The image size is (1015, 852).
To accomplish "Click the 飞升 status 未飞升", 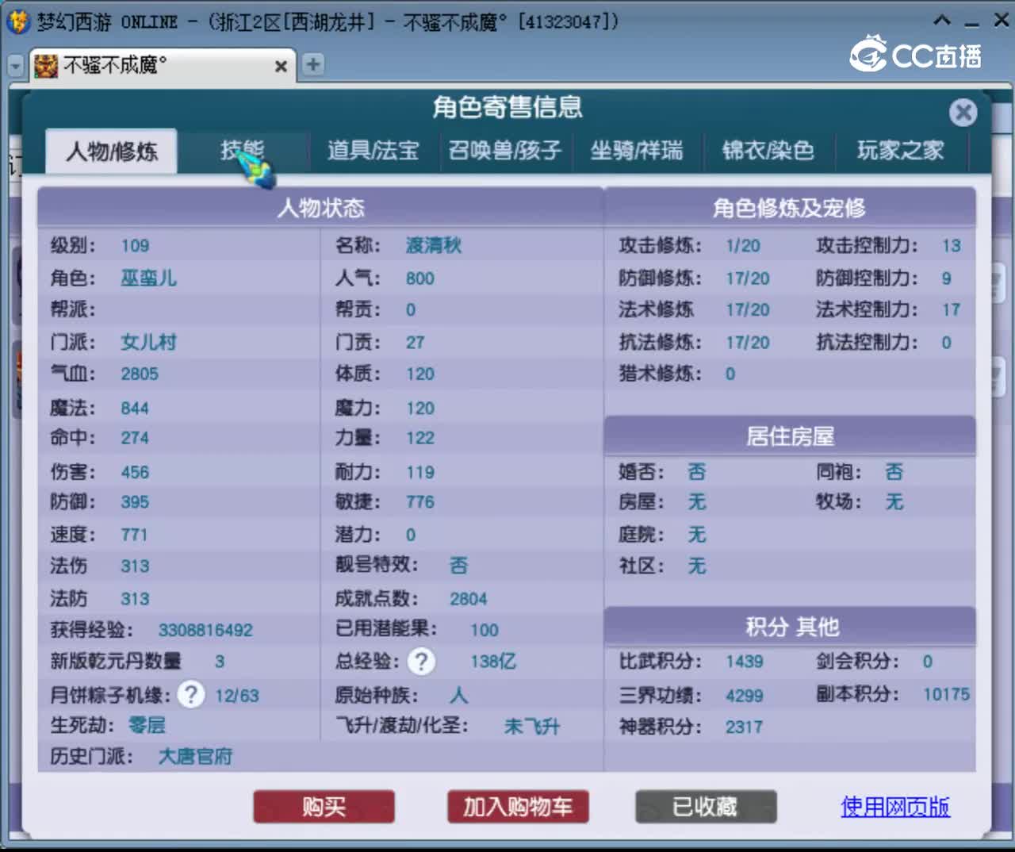I will coord(532,727).
